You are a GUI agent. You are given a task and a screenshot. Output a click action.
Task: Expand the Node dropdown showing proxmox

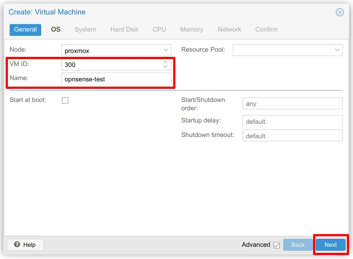(166, 50)
